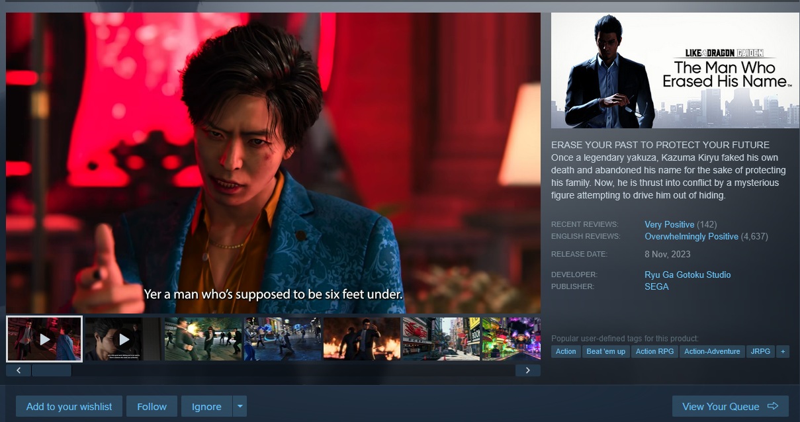Expand the Ignore options dropdown arrow

coord(240,407)
